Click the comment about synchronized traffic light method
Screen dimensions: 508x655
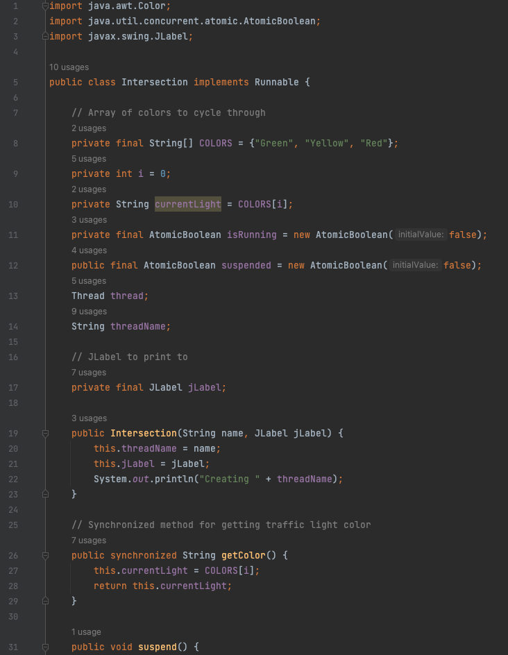pos(221,525)
